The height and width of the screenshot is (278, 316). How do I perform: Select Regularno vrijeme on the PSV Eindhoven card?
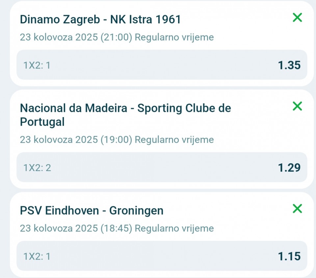(174, 228)
